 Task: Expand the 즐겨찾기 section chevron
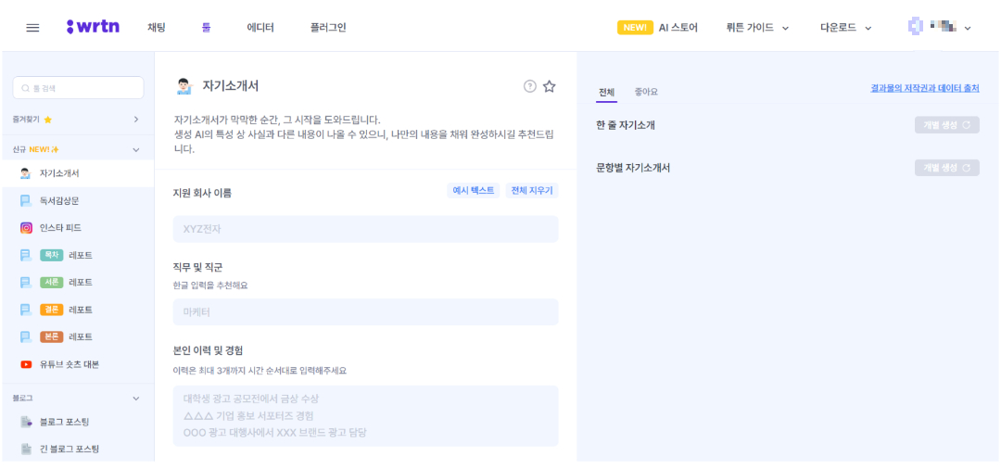coord(136,120)
